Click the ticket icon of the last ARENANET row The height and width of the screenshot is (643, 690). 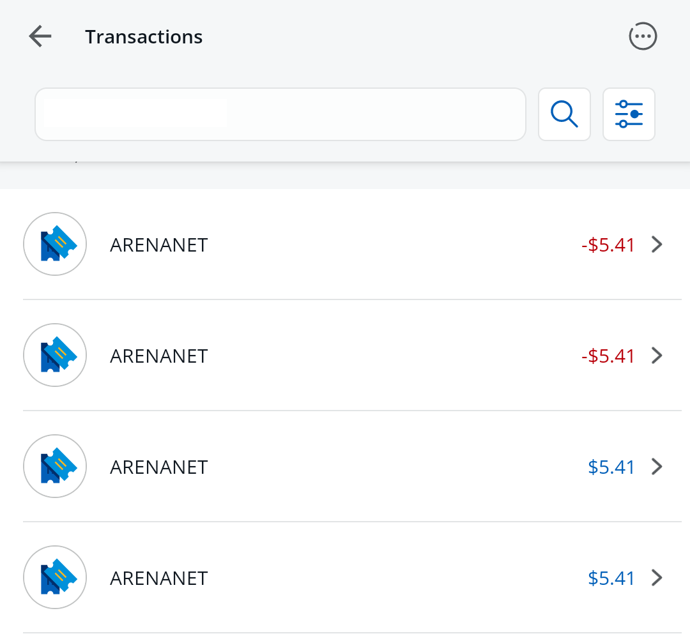point(55,577)
